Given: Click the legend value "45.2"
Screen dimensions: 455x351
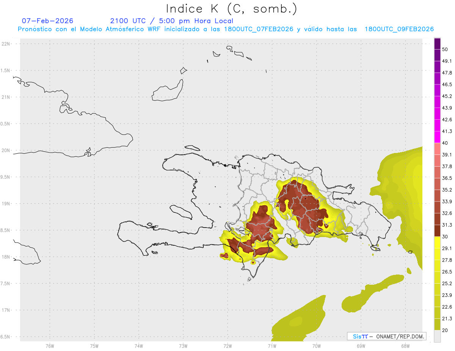Looking at the screenshot, I should tap(447, 96).
